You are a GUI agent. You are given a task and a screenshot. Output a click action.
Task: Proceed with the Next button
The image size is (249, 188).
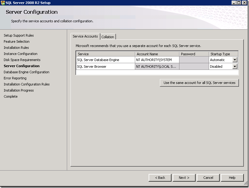tap(184, 178)
